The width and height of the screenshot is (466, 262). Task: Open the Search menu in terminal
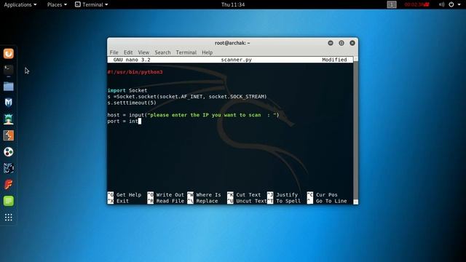162,52
